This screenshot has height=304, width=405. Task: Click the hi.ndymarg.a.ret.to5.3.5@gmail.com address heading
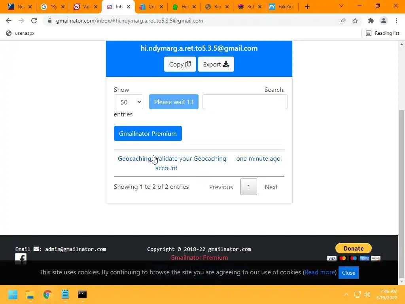[199, 48]
